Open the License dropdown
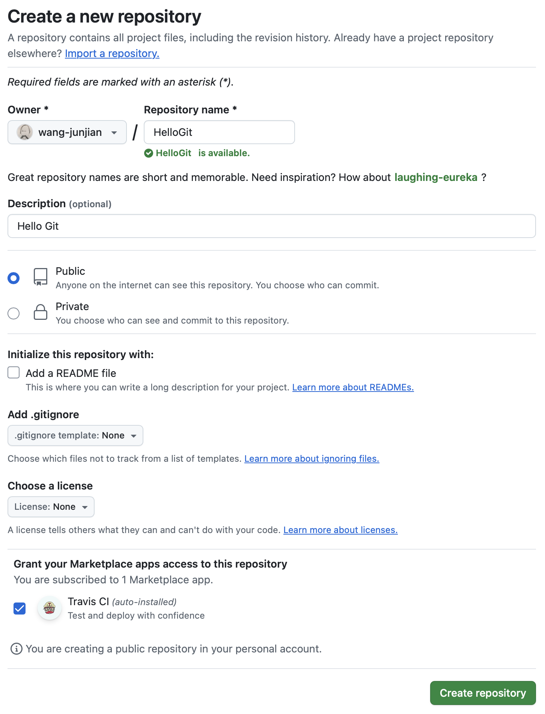545x714 pixels. coord(51,507)
